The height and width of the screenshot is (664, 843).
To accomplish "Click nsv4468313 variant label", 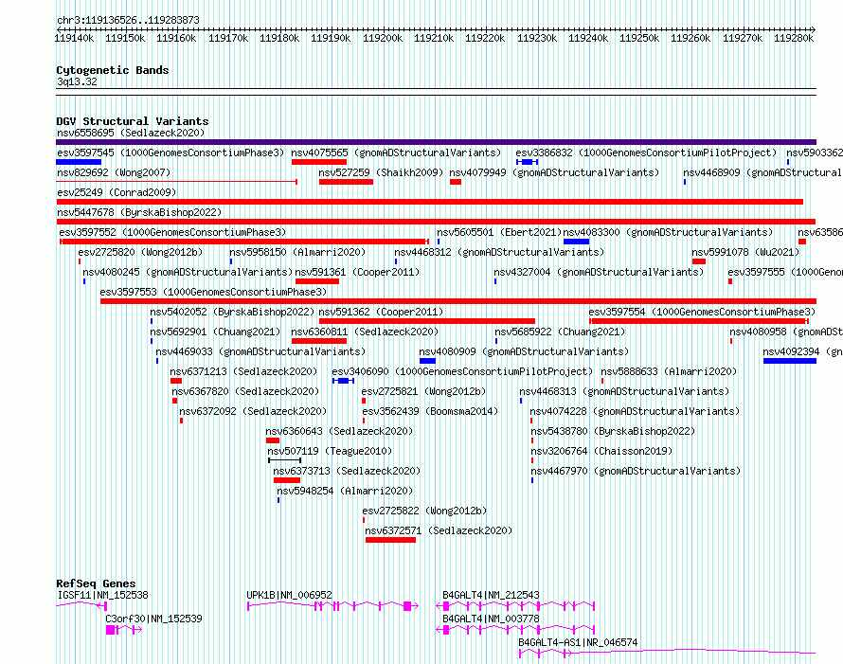I will 624,391.
